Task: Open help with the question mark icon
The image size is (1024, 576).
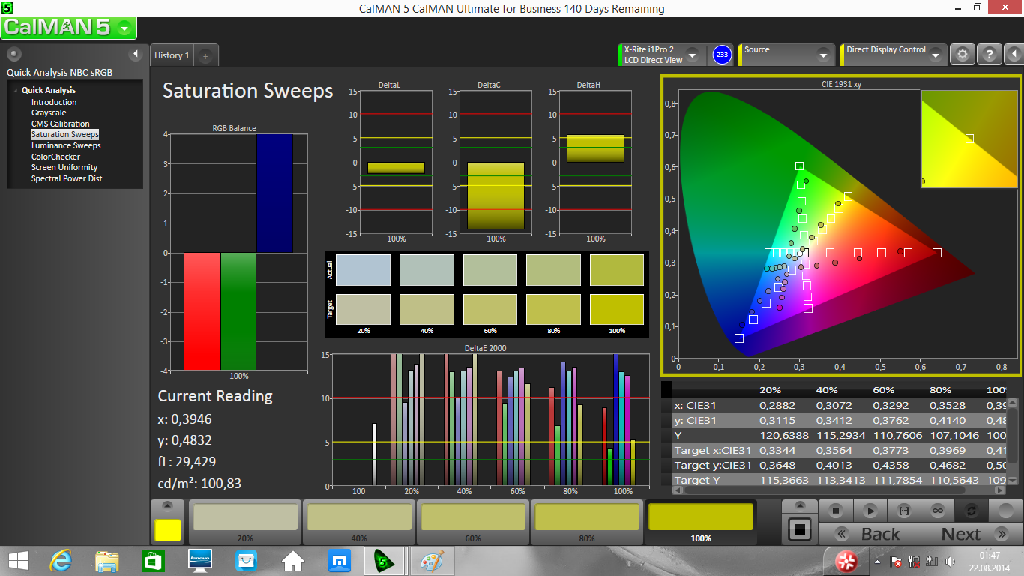Action: point(990,54)
